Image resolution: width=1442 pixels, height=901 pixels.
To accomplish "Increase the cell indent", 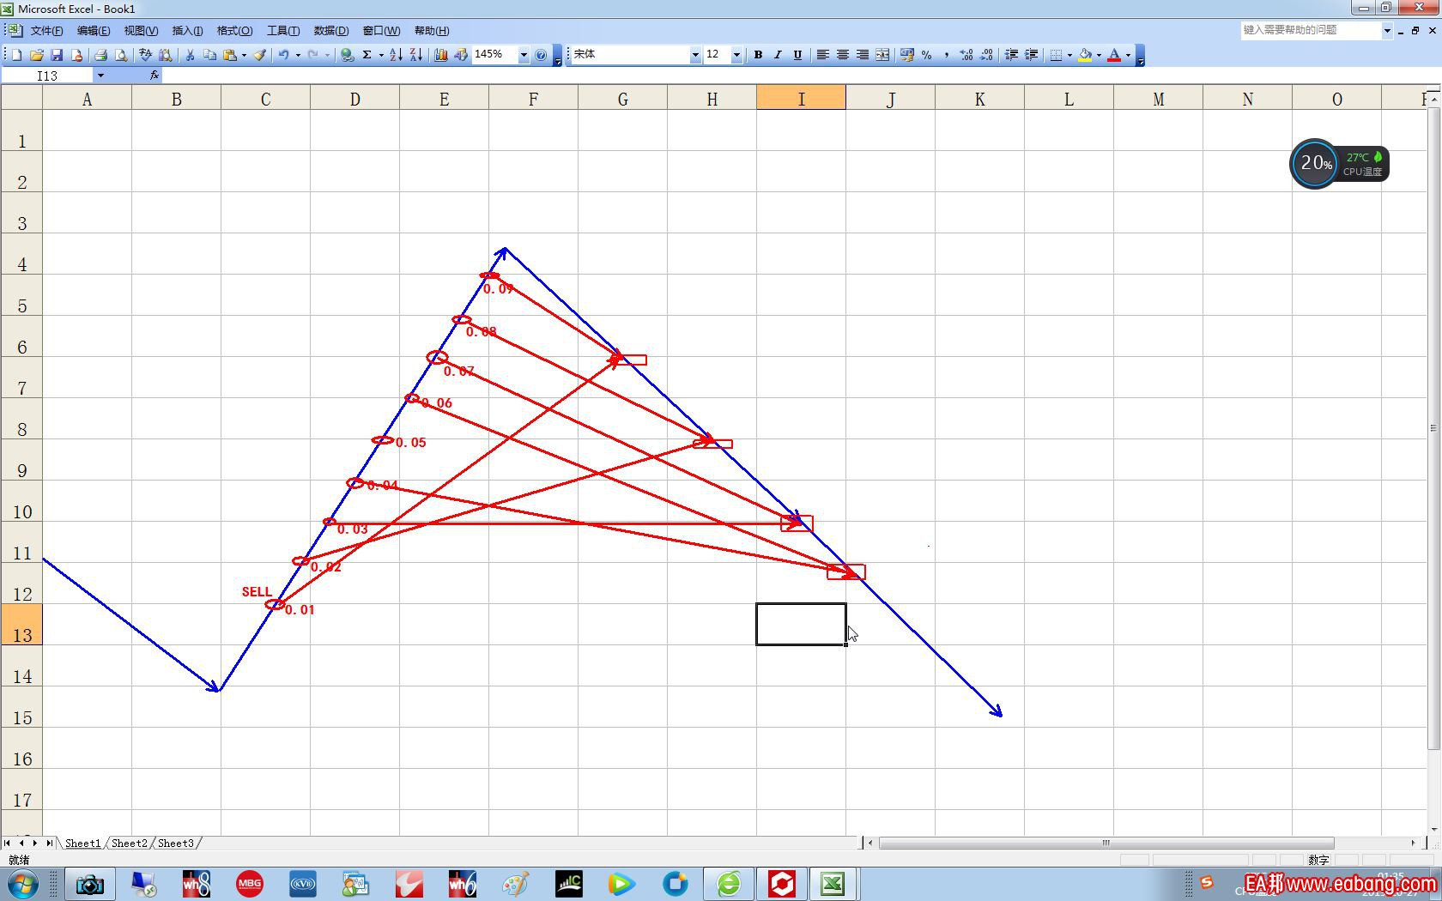I will coord(1031,55).
